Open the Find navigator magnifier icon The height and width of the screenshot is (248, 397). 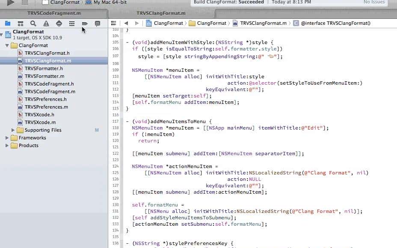pos(33,24)
